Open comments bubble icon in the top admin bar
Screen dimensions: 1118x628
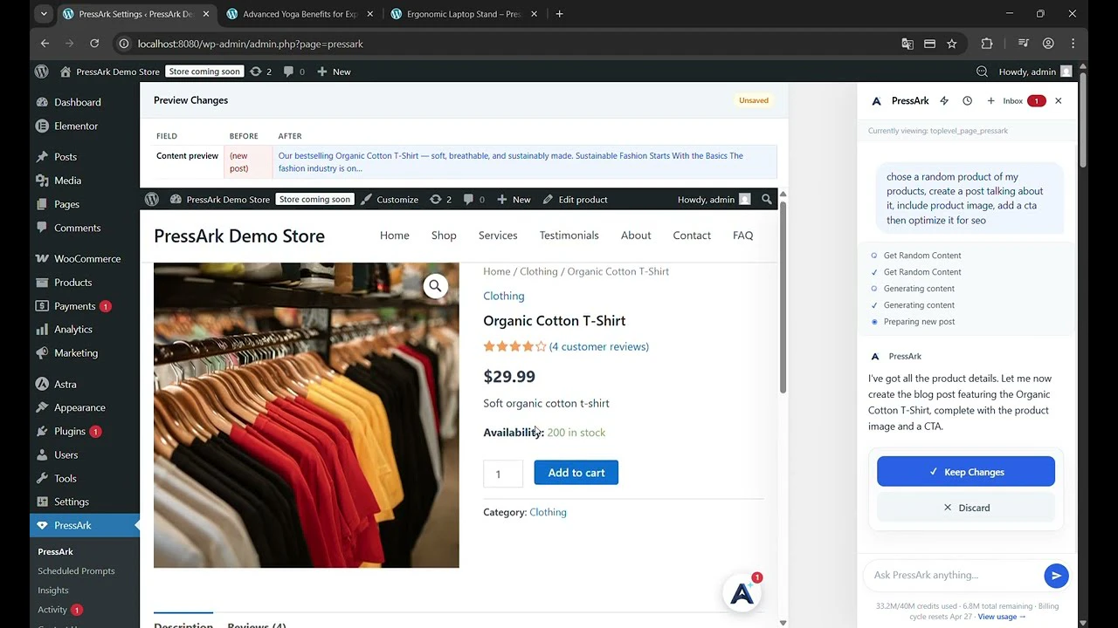point(293,72)
